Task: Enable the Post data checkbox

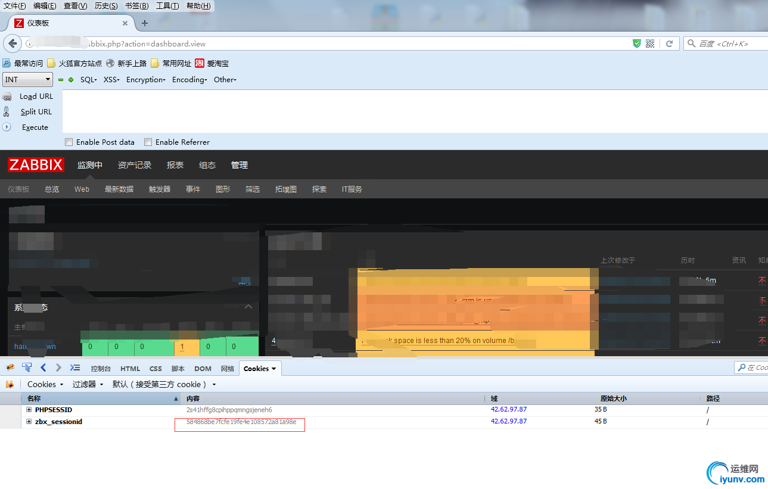Action: [69, 142]
